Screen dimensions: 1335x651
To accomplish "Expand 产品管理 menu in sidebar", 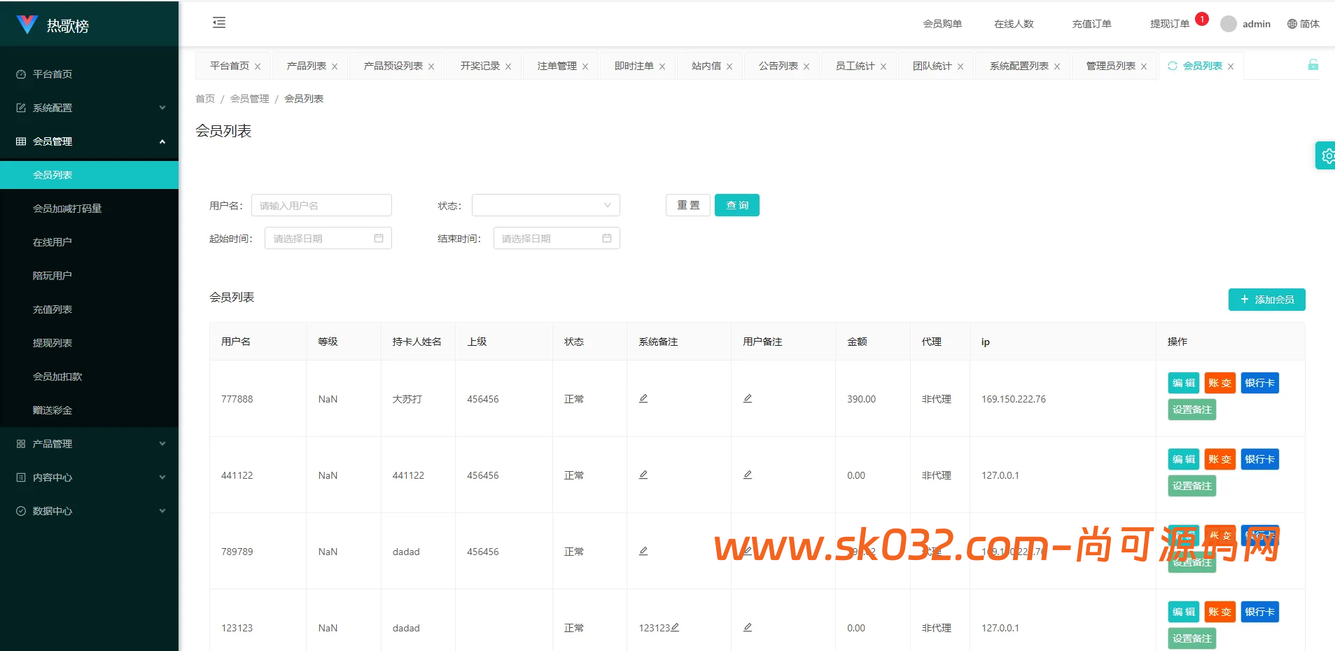I will [x=90, y=444].
